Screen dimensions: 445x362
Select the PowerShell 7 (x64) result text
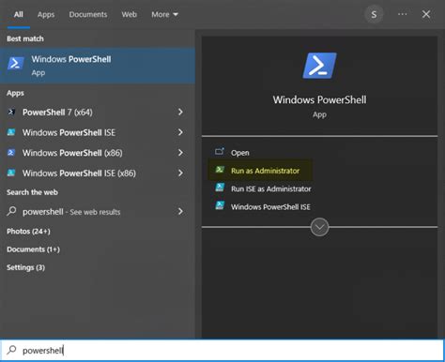(57, 113)
